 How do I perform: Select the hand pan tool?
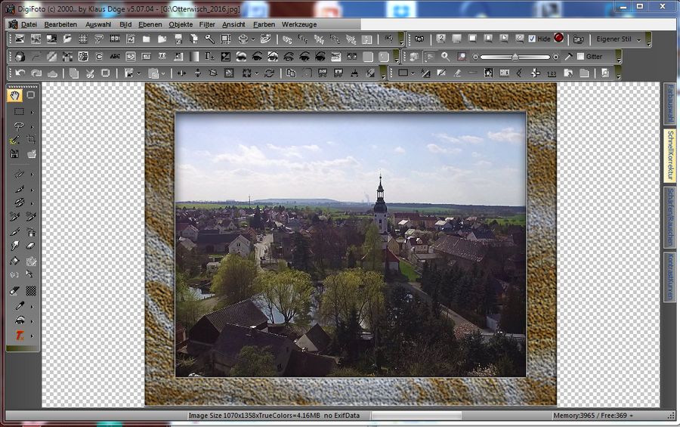click(x=15, y=96)
